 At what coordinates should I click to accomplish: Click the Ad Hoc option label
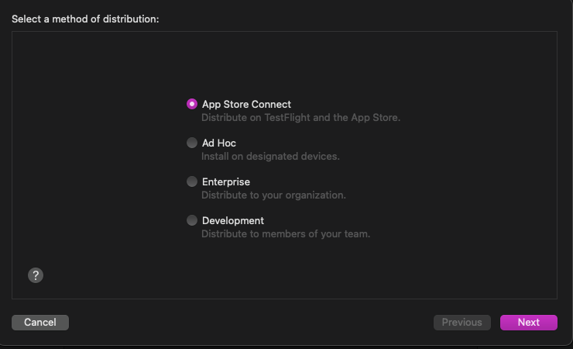click(219, 143)
